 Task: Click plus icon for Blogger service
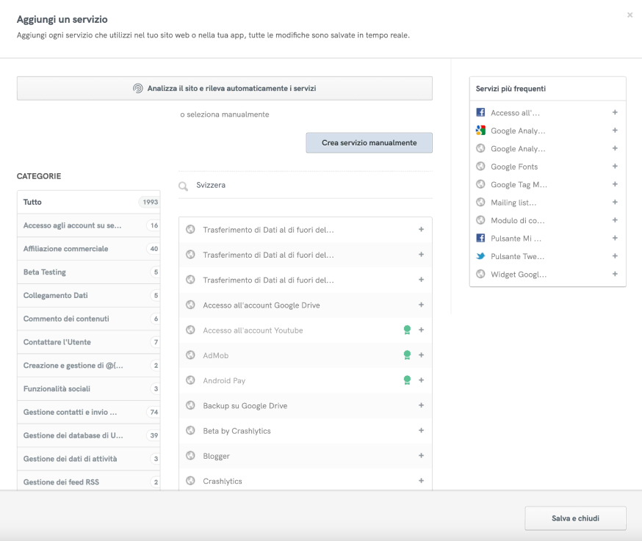[421, 456]
